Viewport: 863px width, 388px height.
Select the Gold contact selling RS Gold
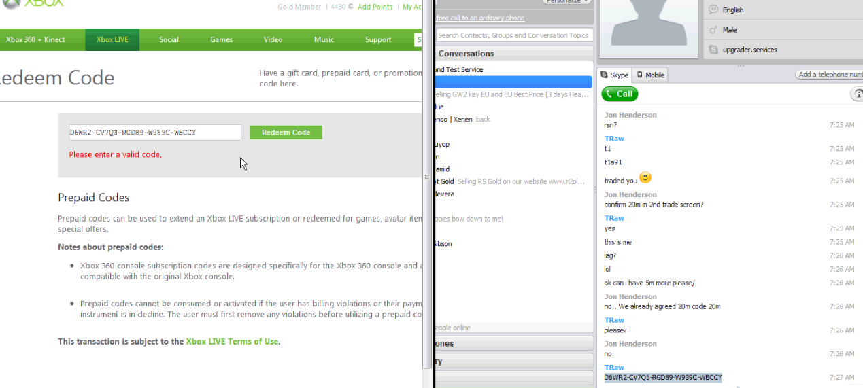pyautogui.click(x=513, y=181)
